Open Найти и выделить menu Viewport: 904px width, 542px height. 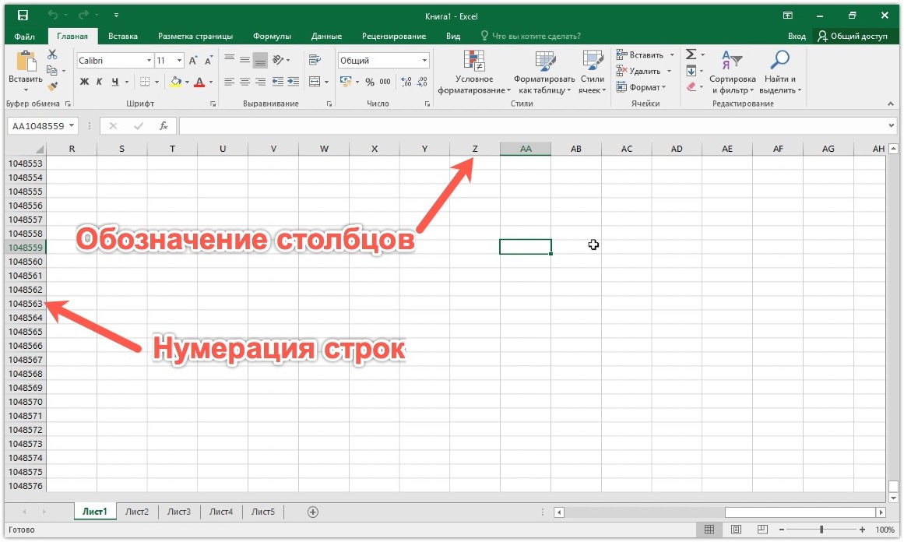point(780,72)
